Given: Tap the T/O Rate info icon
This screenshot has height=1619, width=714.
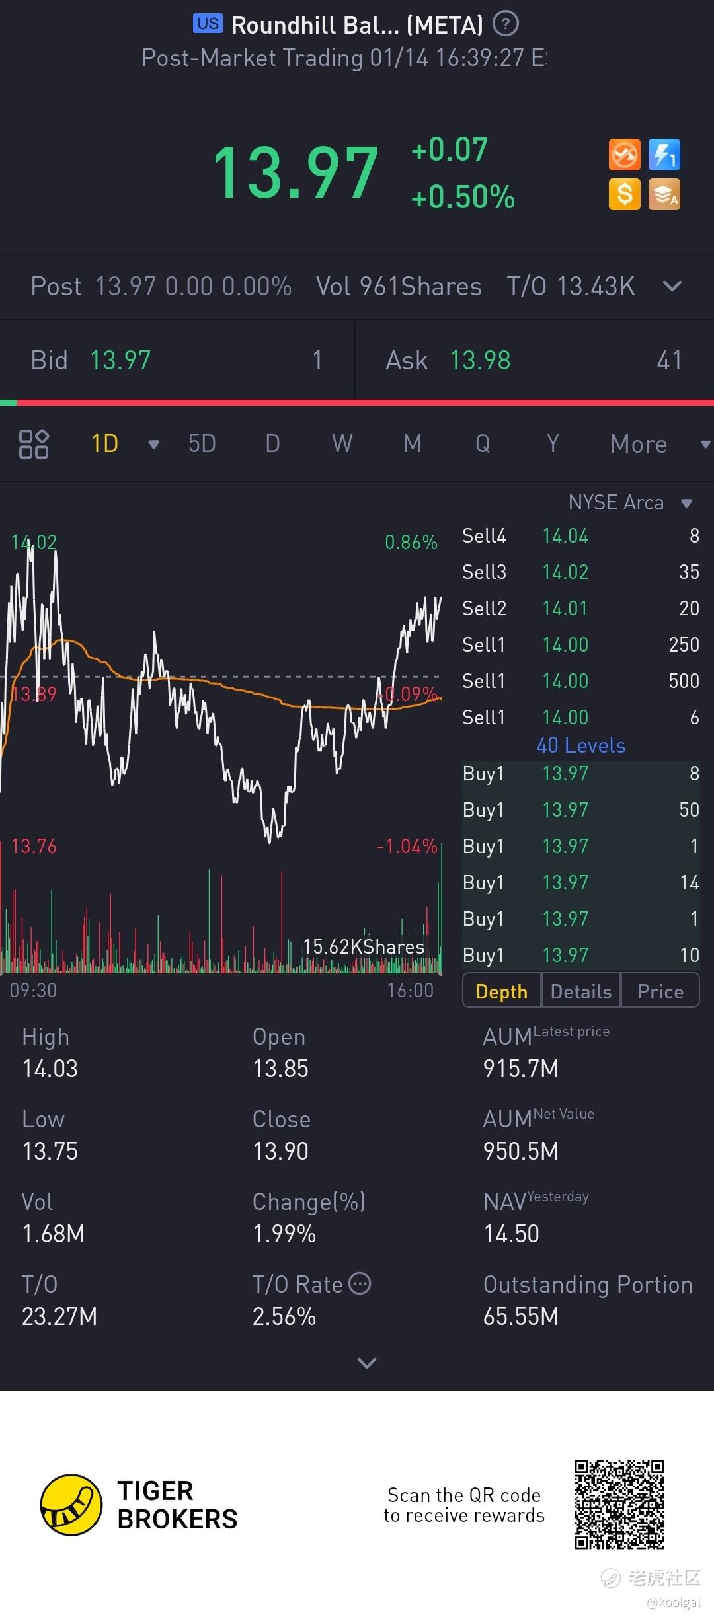Looking at the screenshot, I should tap(360, 1283).
